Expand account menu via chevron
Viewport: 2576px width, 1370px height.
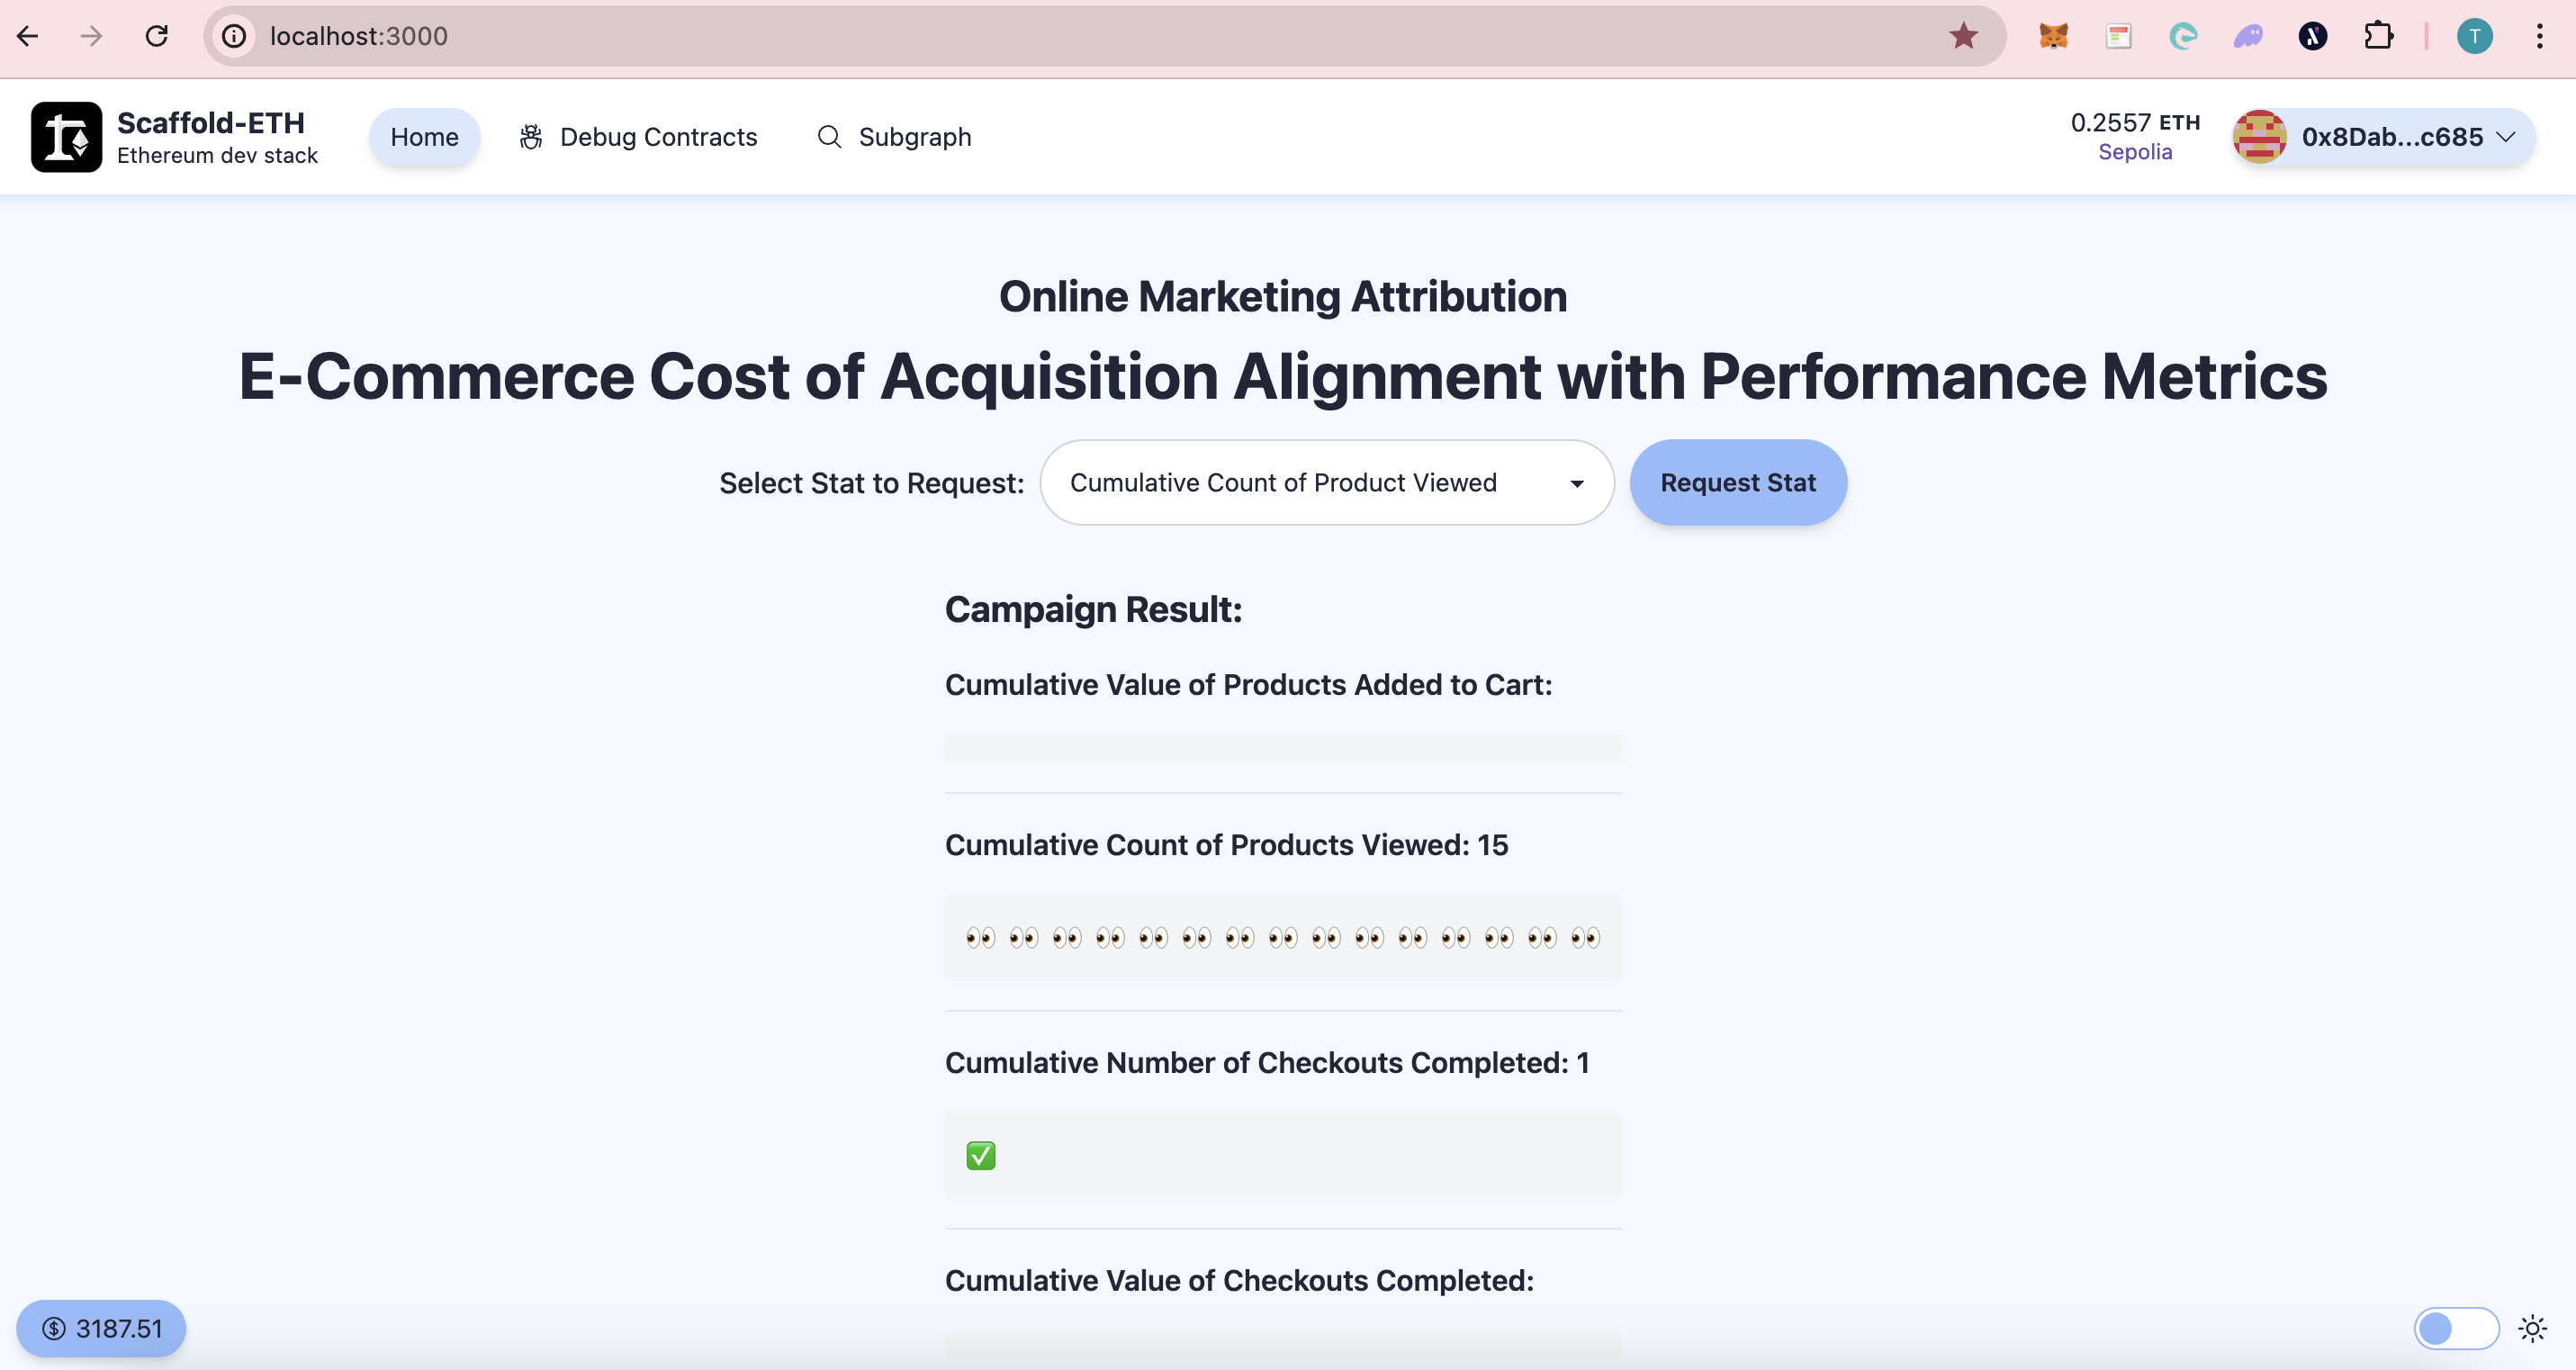(2506, 137)
